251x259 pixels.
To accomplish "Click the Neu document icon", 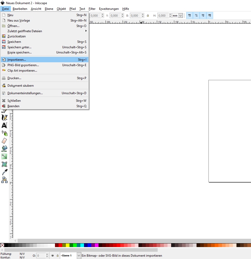I will (4, 15).
